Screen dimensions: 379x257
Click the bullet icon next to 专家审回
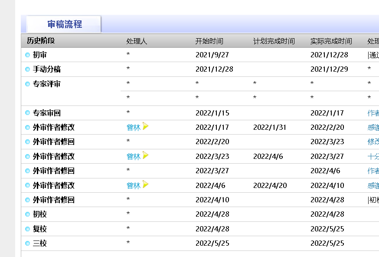28,113
